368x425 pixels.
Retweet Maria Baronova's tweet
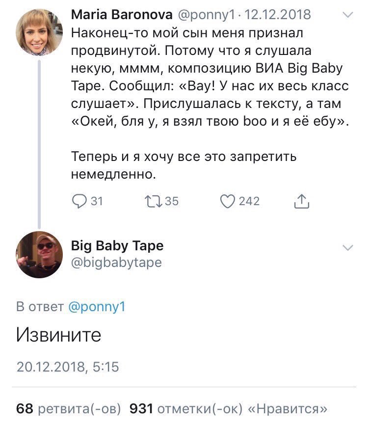(154, 201)
